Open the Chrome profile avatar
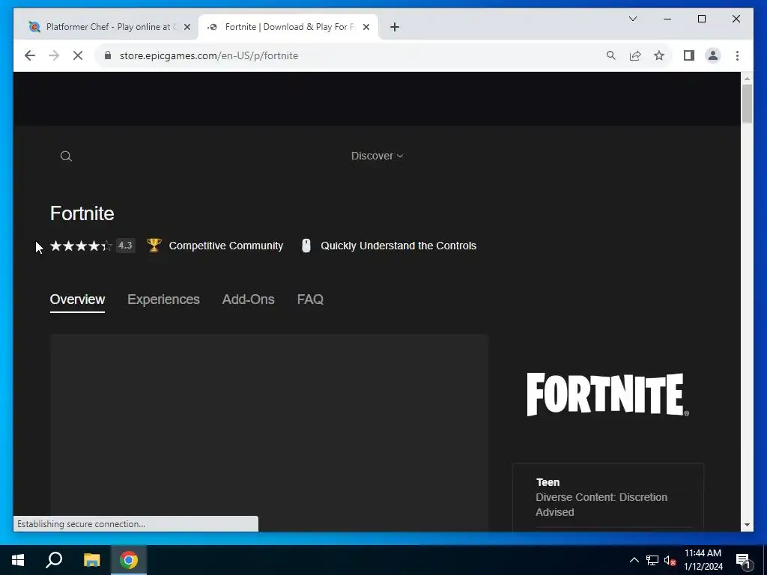The height and width of the screenshot is (575, 767). click(x=713, y=55)
